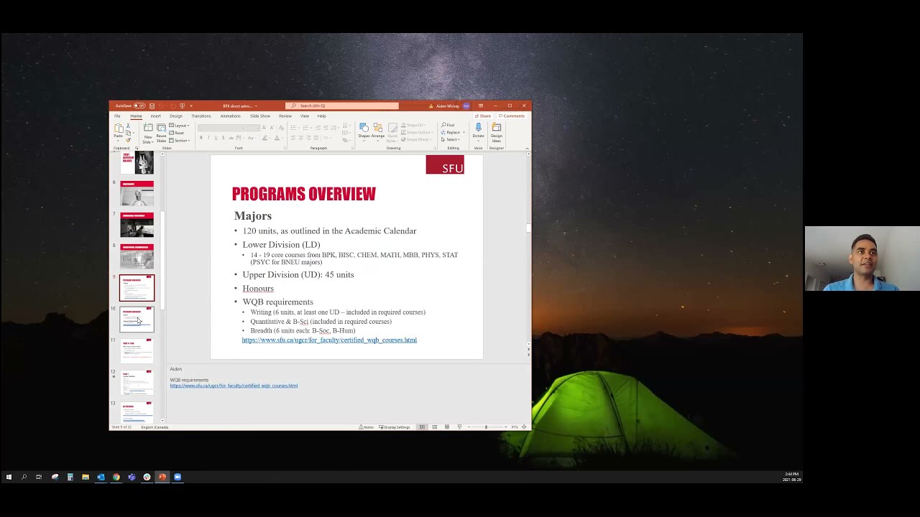Open Slack from the taskbar
Screen dimensions: 920x517
click(147, 477)
